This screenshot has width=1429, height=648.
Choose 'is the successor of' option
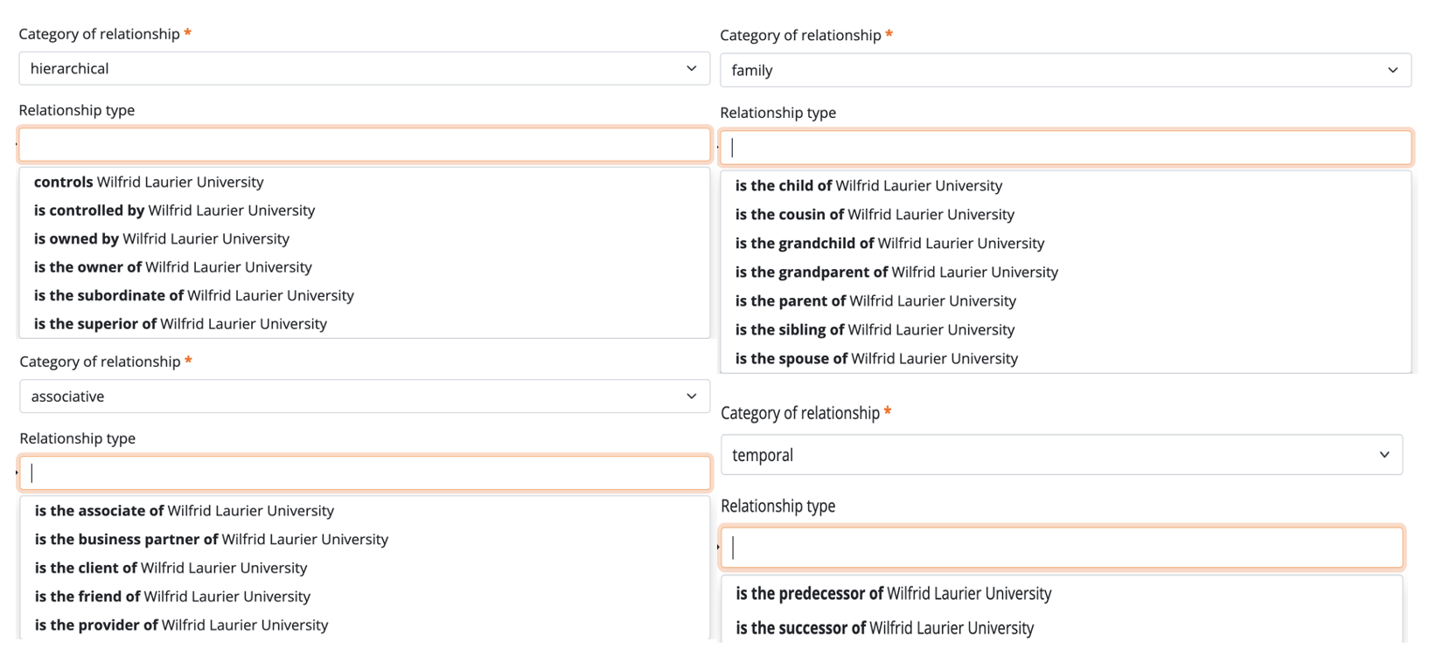884,628
